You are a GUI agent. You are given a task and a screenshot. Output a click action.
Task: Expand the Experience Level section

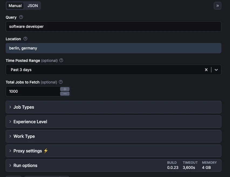click(x=114, y=122)
